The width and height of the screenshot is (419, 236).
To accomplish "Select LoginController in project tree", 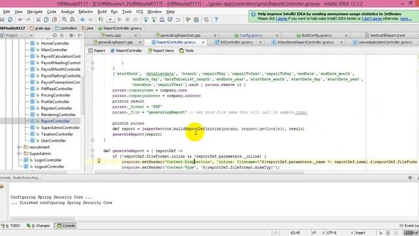I will [48, 160].
